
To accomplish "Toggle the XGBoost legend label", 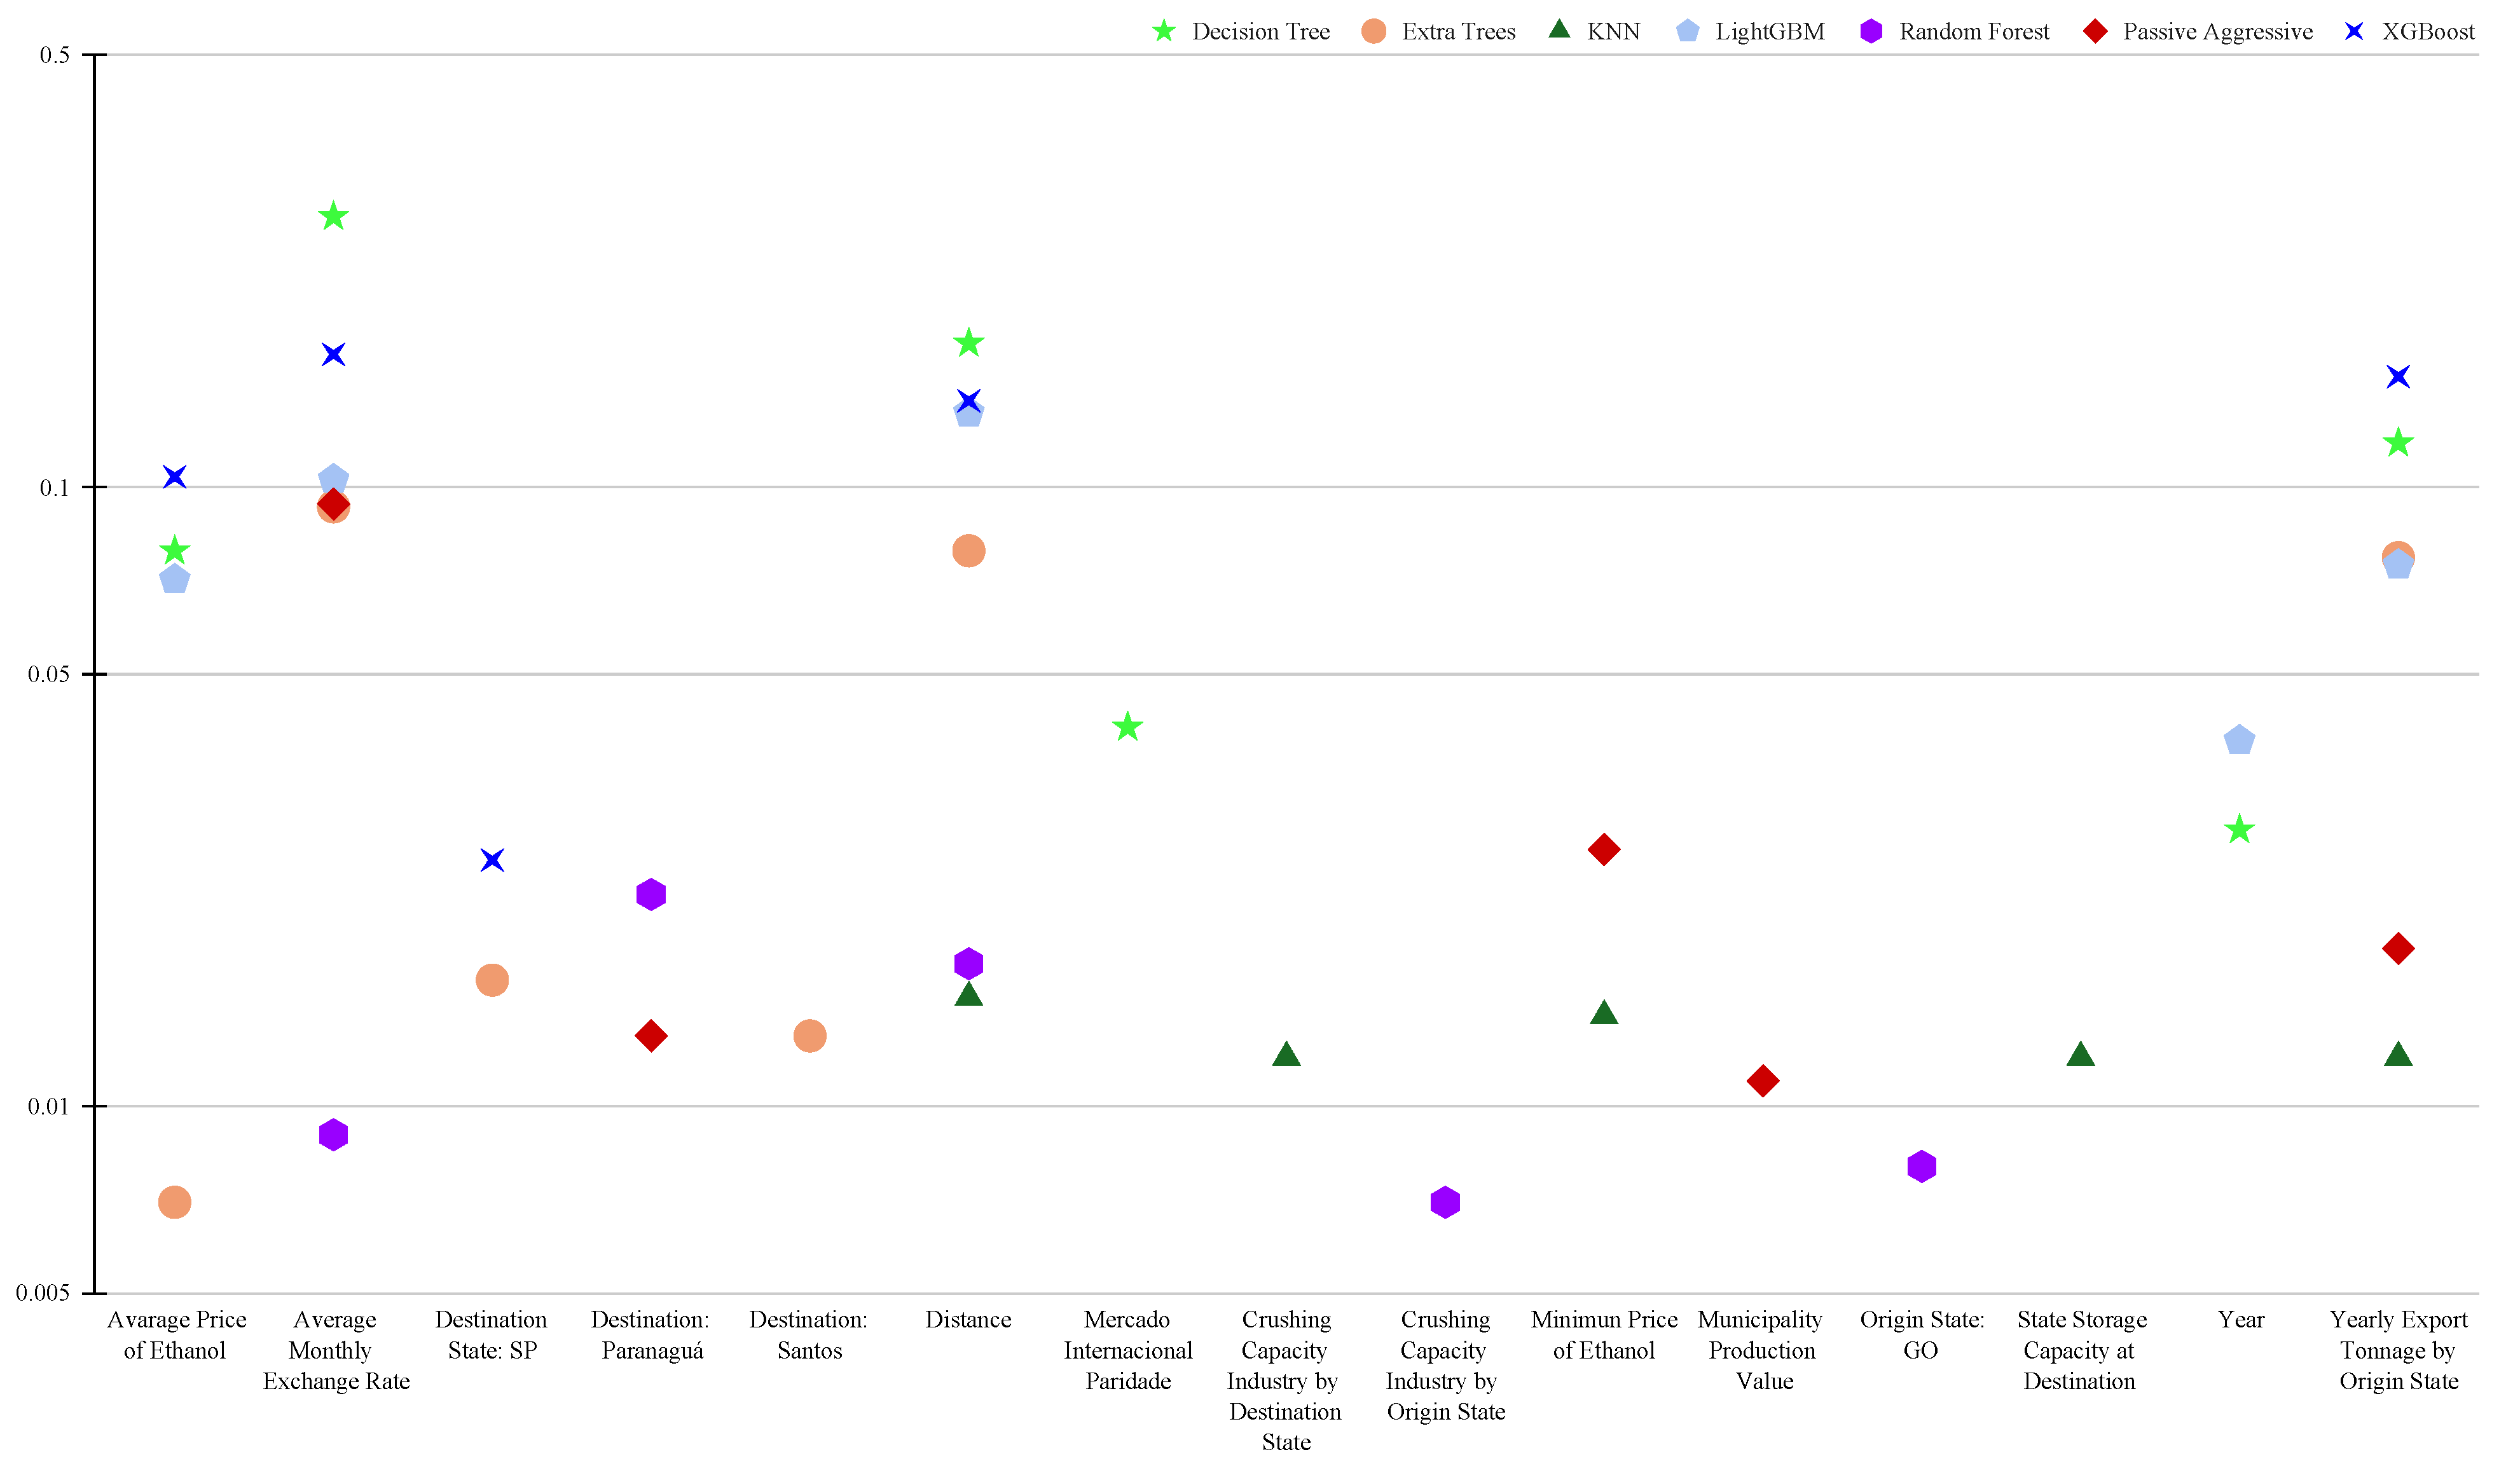I will [x=2428, y=32].
